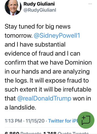Image resolution: width=97 pixels, height=134 pixels.
Task: Open the three-dot more options menu
Action: (90, 4)
